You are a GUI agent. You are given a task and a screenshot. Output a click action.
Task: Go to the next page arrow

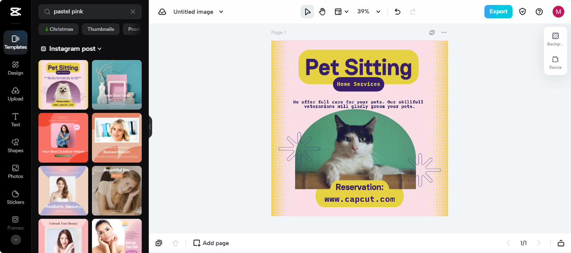pyautogui.click(x=539, y=243)
